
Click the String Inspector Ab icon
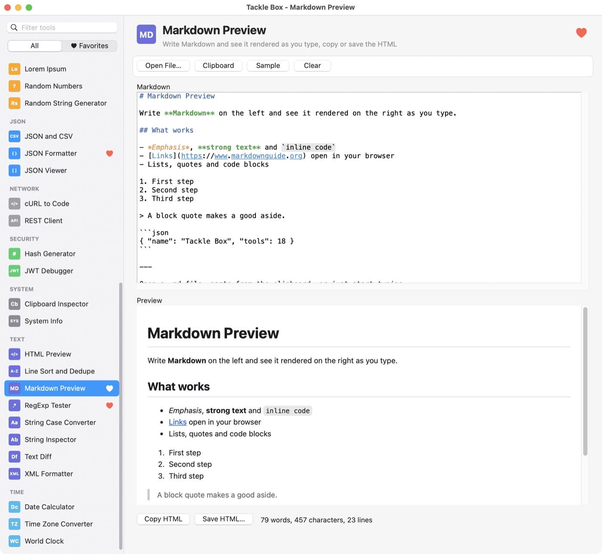(14, 440)
